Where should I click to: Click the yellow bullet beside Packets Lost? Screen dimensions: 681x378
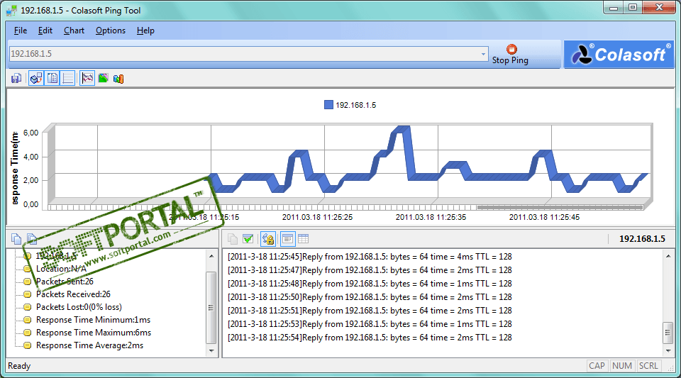(28, 307)
